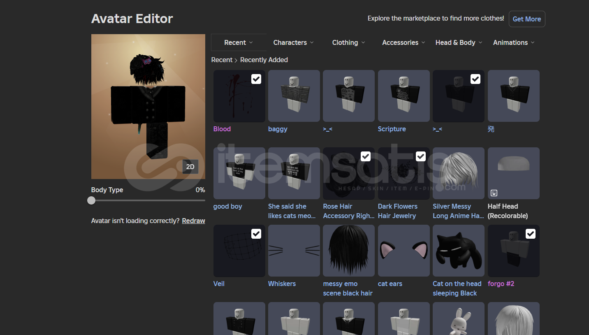Choose the Scripture shirt thumbnail
This screenshot has height=335, width=589.
404,96
